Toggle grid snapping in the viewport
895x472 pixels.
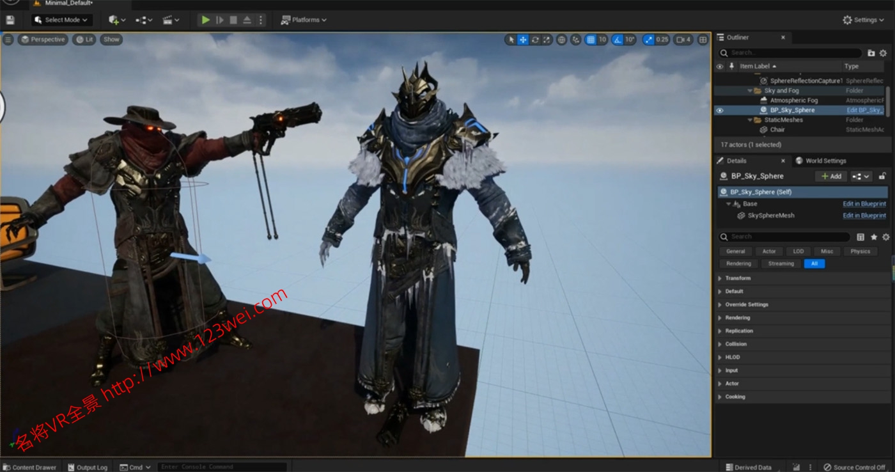[x=590, y=39]
